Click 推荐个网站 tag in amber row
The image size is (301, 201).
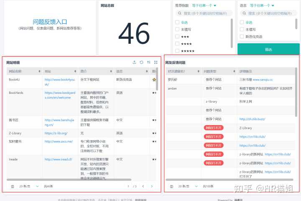214,88
